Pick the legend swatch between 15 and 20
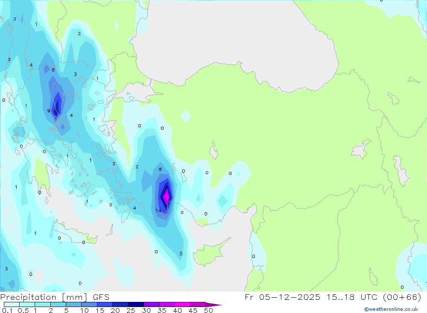The image size is (427, 313). point(105,304)
